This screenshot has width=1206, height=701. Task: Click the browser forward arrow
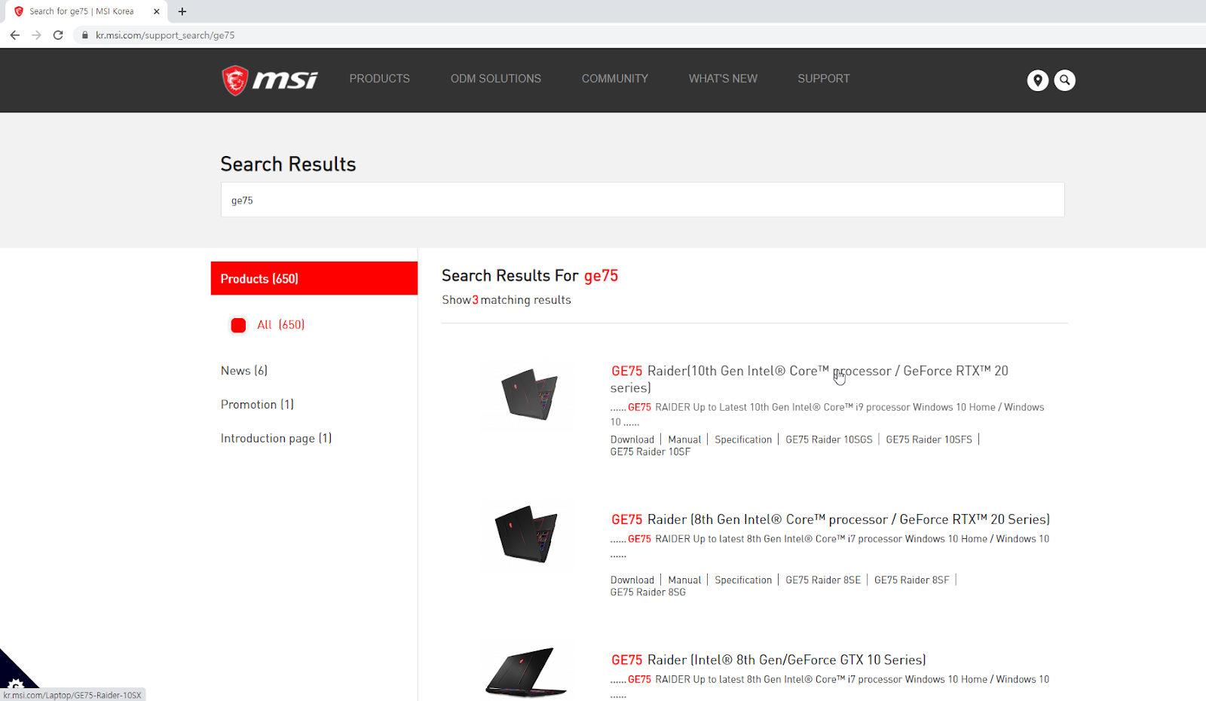point(36,35)
